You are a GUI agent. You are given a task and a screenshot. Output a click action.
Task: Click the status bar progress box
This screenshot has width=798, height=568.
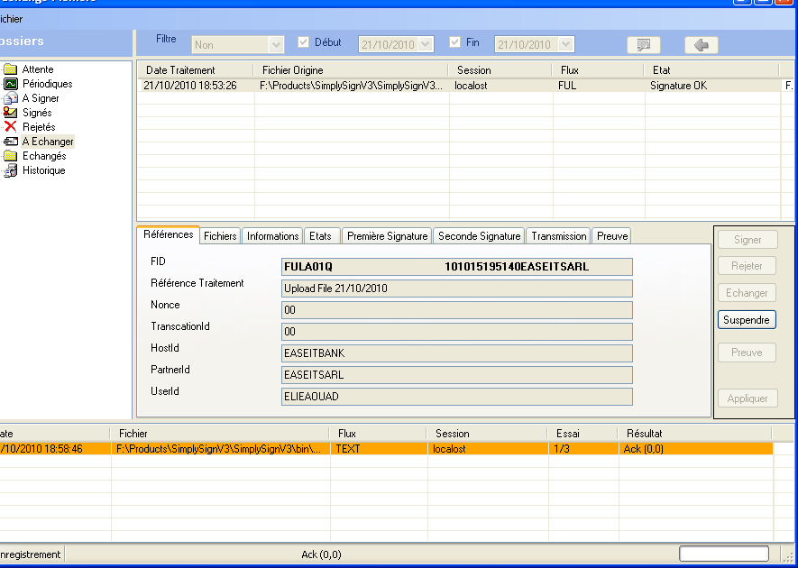(x=724, y=554)
